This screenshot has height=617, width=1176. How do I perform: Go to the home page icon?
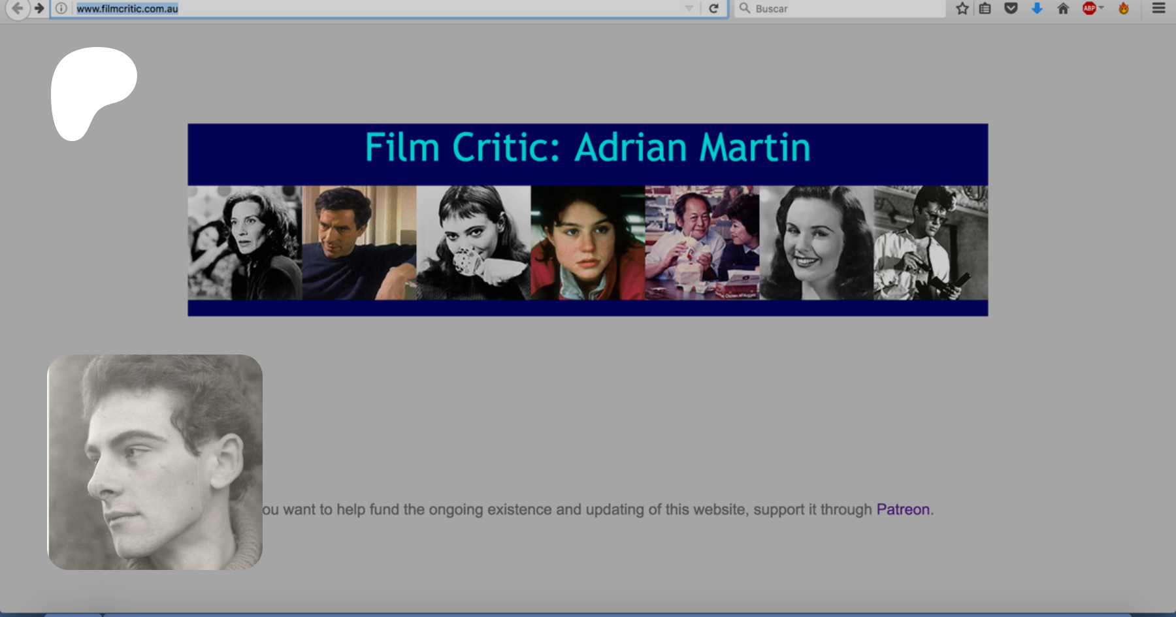click(x=1063, y=8)
